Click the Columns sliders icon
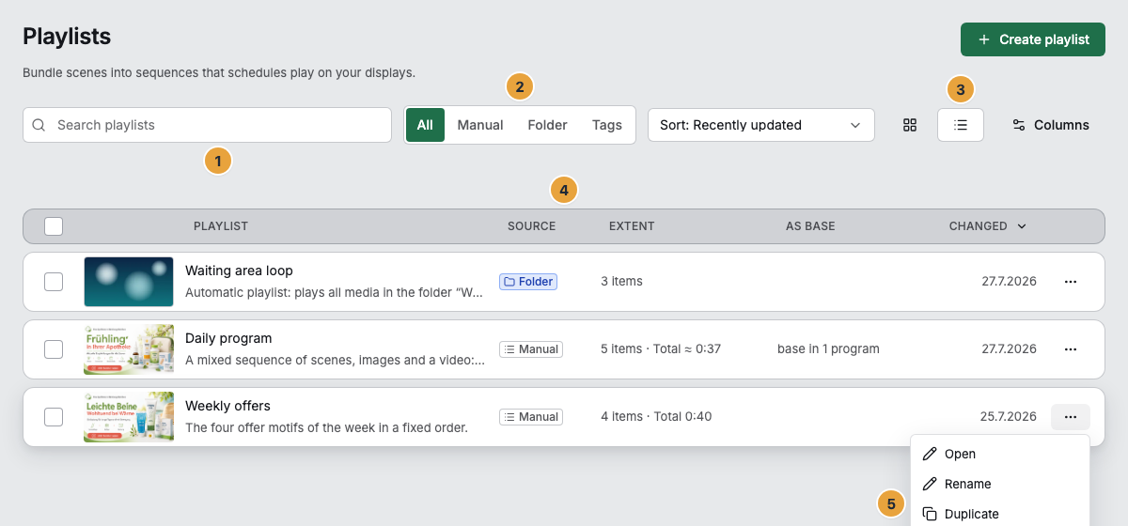The height and width of the screenshot is (526, 1128). point(1019,125)
